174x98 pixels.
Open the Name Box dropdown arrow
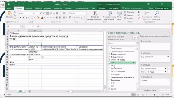pyautogui.click(x=19, y=26)
